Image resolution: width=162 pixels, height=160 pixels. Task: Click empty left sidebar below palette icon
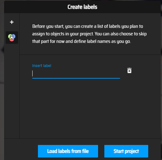(12, 91)
